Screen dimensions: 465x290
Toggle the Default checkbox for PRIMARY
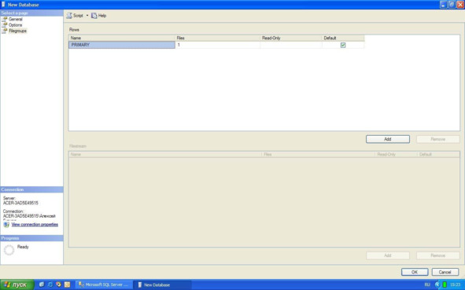(343, 45)
